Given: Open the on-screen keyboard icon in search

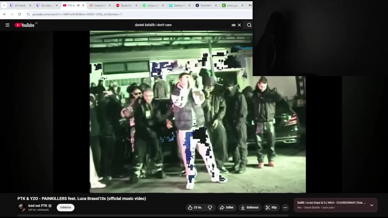Looking at the screenshot, I should 233,25.
